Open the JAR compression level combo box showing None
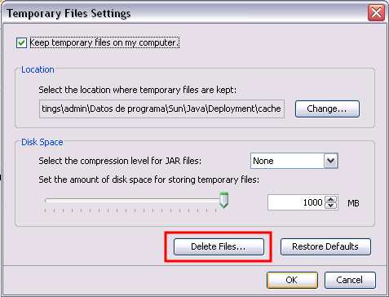389x297 pixels. pos(294,161)
